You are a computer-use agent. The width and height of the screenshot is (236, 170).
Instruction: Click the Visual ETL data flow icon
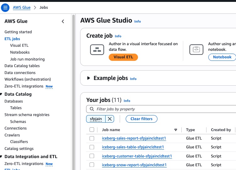coord(97,50)
